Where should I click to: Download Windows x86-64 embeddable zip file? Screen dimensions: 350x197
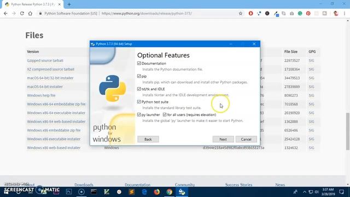(x=56, y=104)
